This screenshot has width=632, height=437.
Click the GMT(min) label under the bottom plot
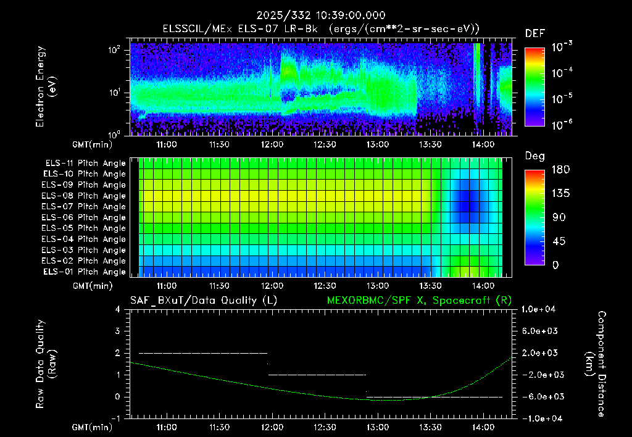coord(93,427)
